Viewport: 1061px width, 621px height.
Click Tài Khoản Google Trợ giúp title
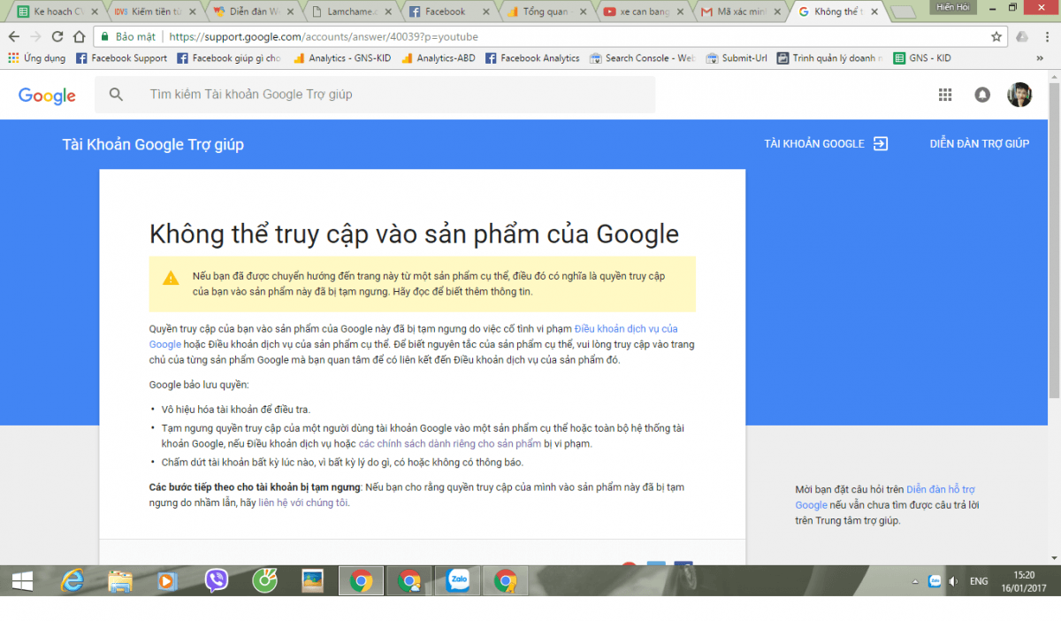153,145
